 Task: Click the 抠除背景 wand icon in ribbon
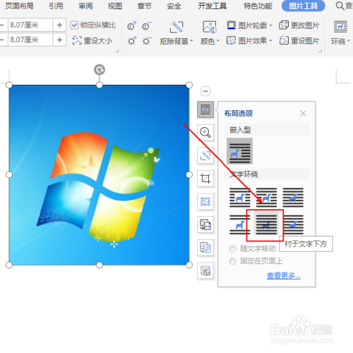[176, 27]
